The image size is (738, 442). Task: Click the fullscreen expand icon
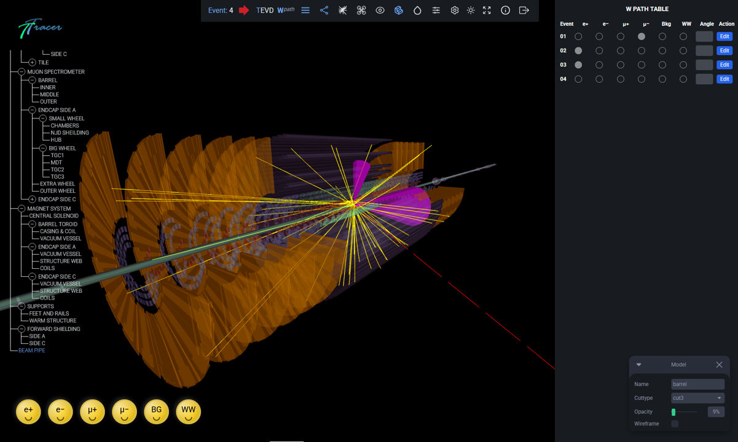coord(487,10)
